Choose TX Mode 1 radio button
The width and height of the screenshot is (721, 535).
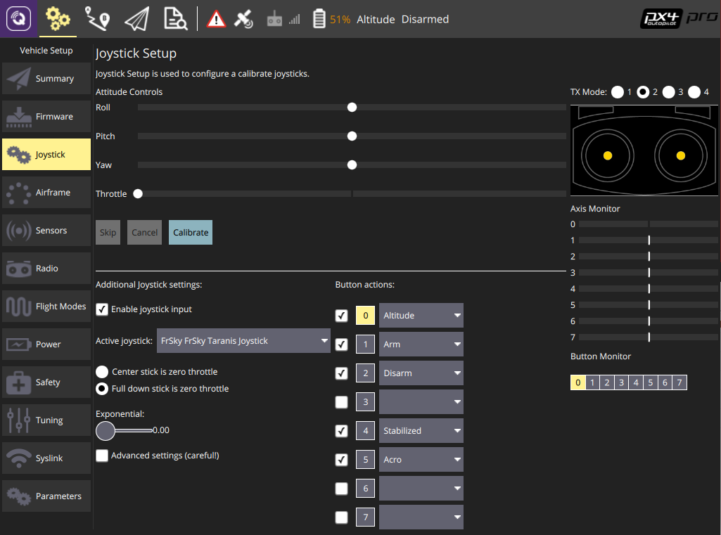(x=618, y=91)
